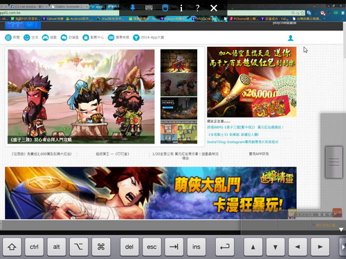Tap the up arrow key

(253, 247)
